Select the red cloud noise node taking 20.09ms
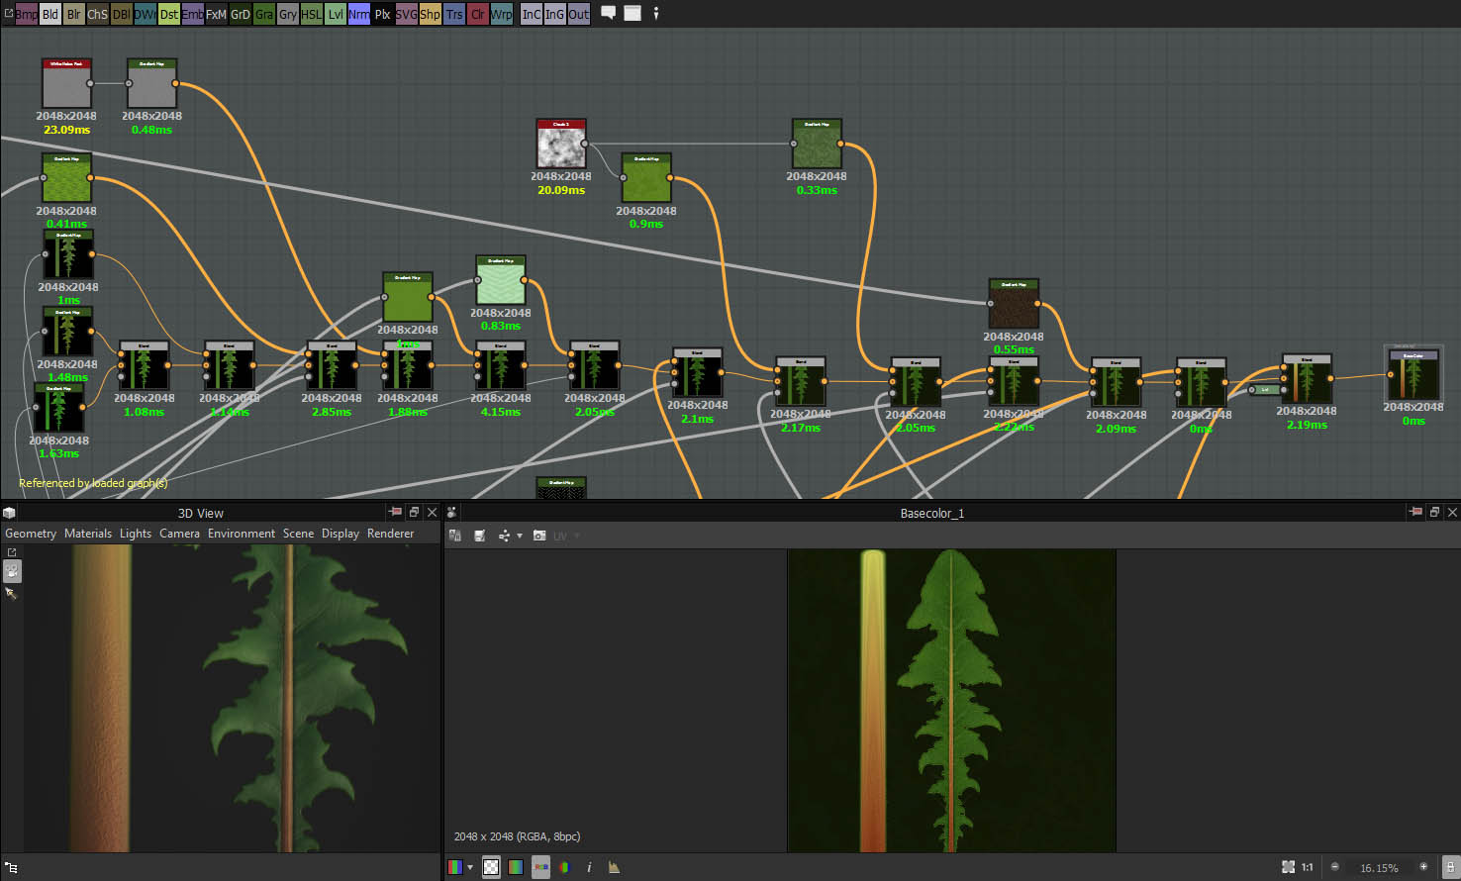This screenshot has height=881, width=1461. click(x=561, y=144)
